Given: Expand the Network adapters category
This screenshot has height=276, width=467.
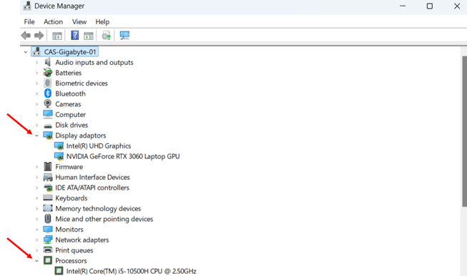Looking at the screenshot, I should coord(36,240).
